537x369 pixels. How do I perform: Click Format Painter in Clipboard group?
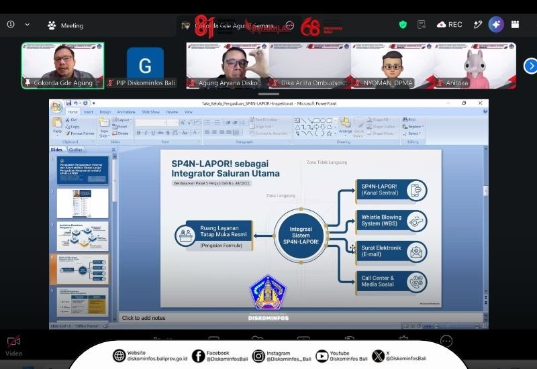point(80,134)
